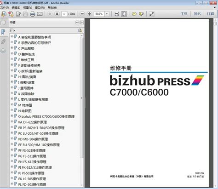Toggle the page thumbnails panel
218x189 pixels.
[x=3, y=23]
